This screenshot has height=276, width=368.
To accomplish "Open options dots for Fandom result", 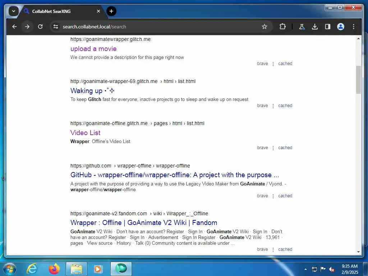I will coord(273,249).
